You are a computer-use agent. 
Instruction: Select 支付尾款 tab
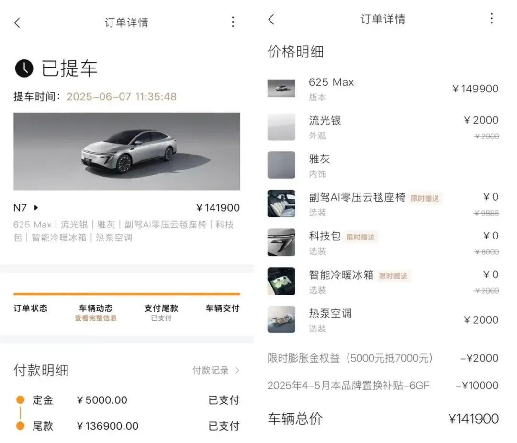pos(161,308)
